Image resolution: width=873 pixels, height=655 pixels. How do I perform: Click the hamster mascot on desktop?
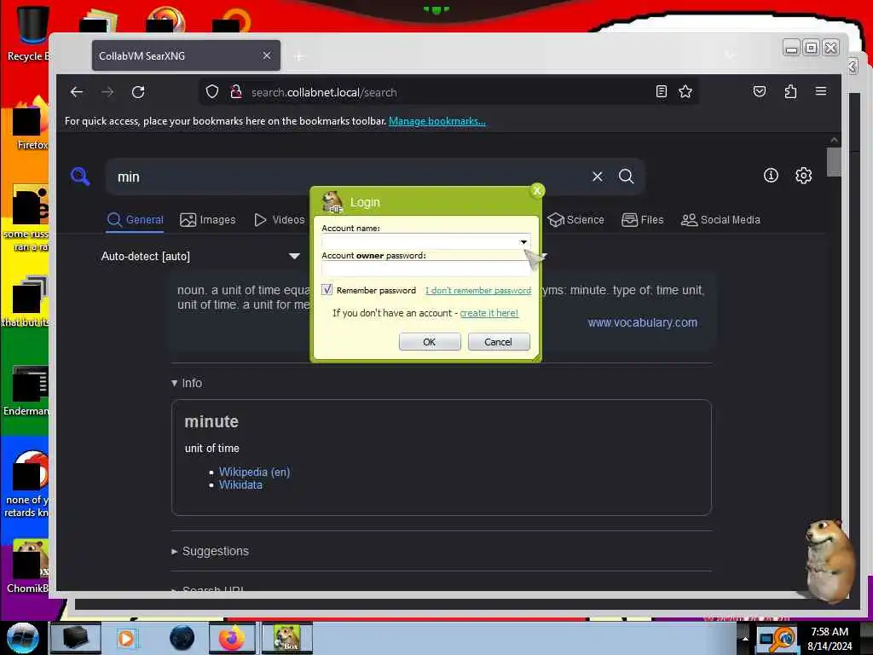click(828, 560)
